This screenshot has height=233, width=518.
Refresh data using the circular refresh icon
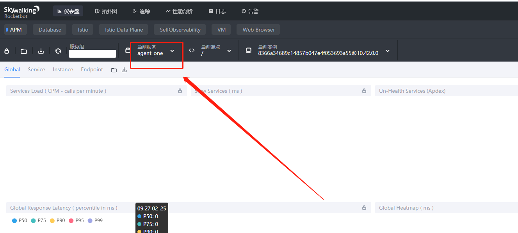(58, 51)
